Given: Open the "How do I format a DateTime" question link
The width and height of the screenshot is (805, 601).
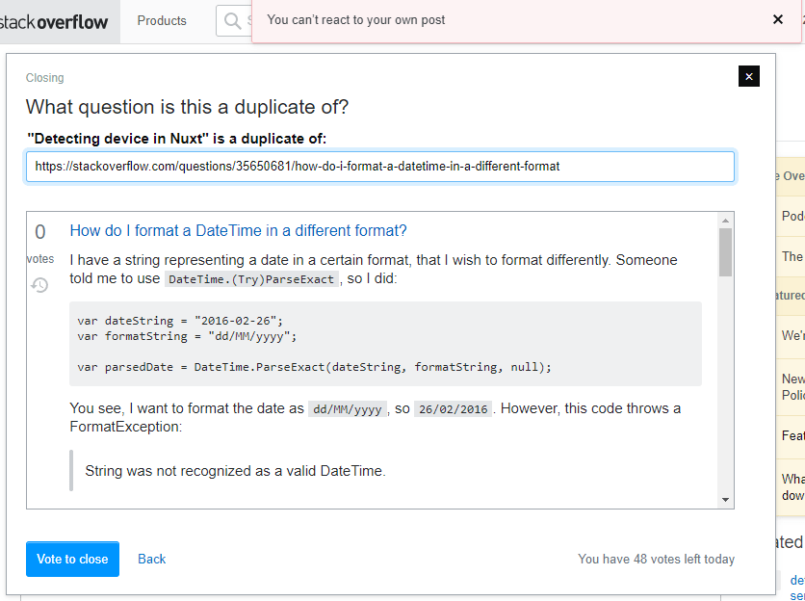Looking at the screenshot, I should 238,230.
